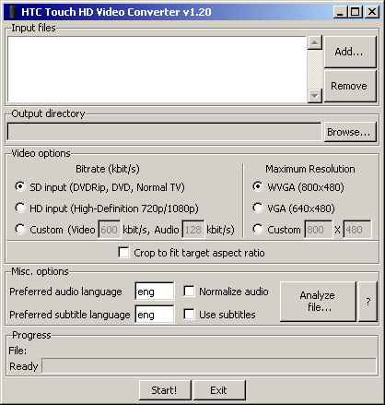Screen dimensions: 385x405
Task: Click the ? help button
Action: (x=368, y=302)
